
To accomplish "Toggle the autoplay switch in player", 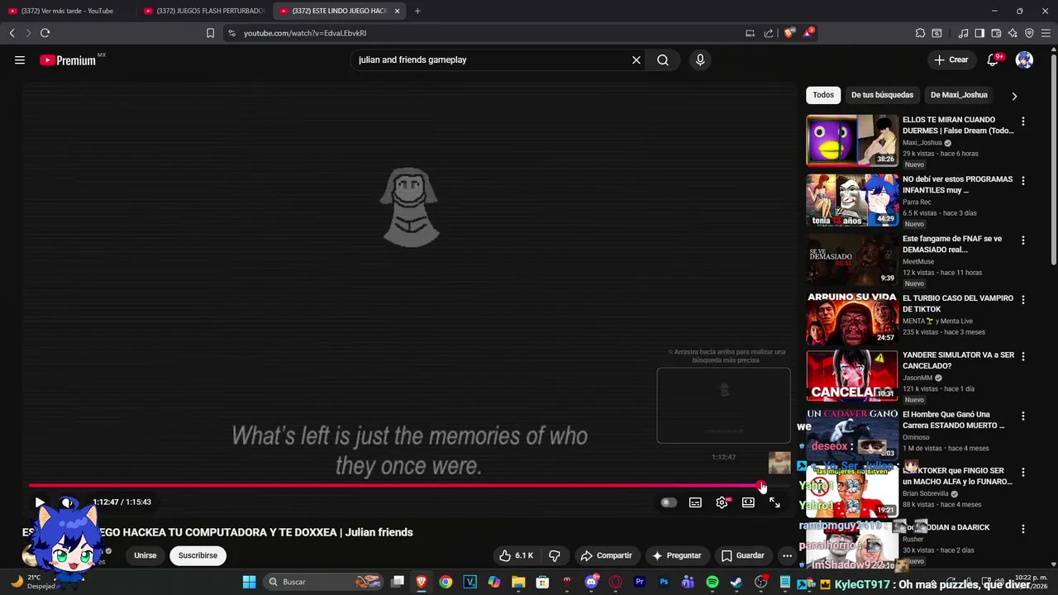I will click(669, 502).
